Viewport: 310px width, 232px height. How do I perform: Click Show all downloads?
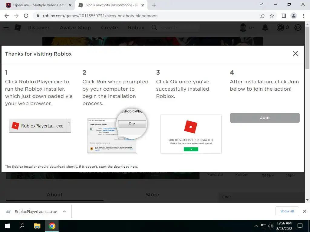coord(287,211)
